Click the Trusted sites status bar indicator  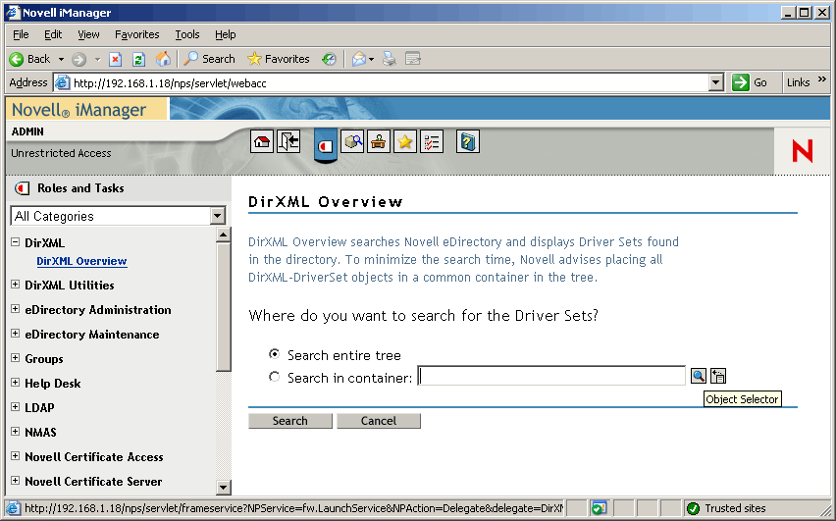[726, 508]
